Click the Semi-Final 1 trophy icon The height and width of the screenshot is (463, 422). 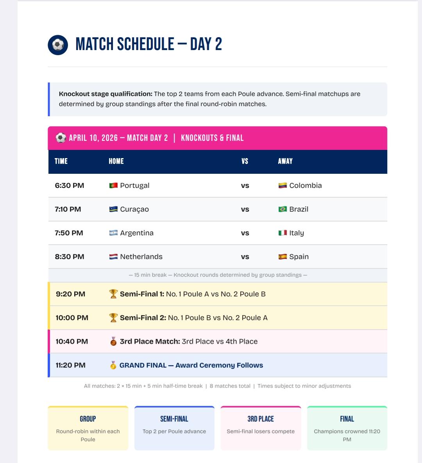tap(113, 294)
